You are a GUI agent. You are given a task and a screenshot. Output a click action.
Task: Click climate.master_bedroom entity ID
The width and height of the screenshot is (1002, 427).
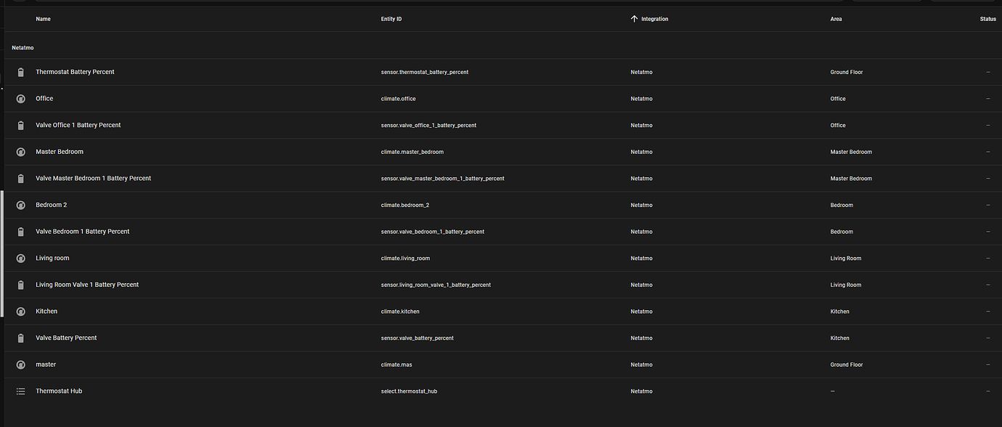tap(412, 152)
